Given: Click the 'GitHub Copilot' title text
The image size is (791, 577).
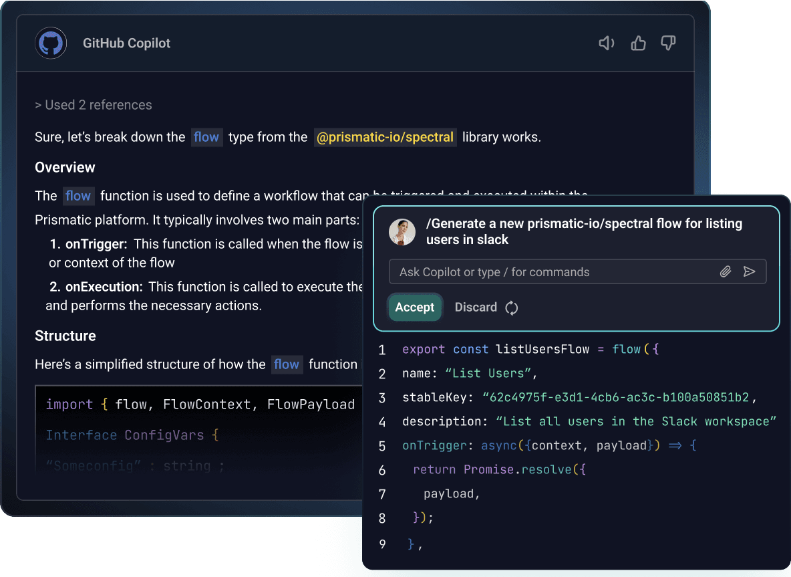Looking at the screenshot, I should click(x=127, y=43).
